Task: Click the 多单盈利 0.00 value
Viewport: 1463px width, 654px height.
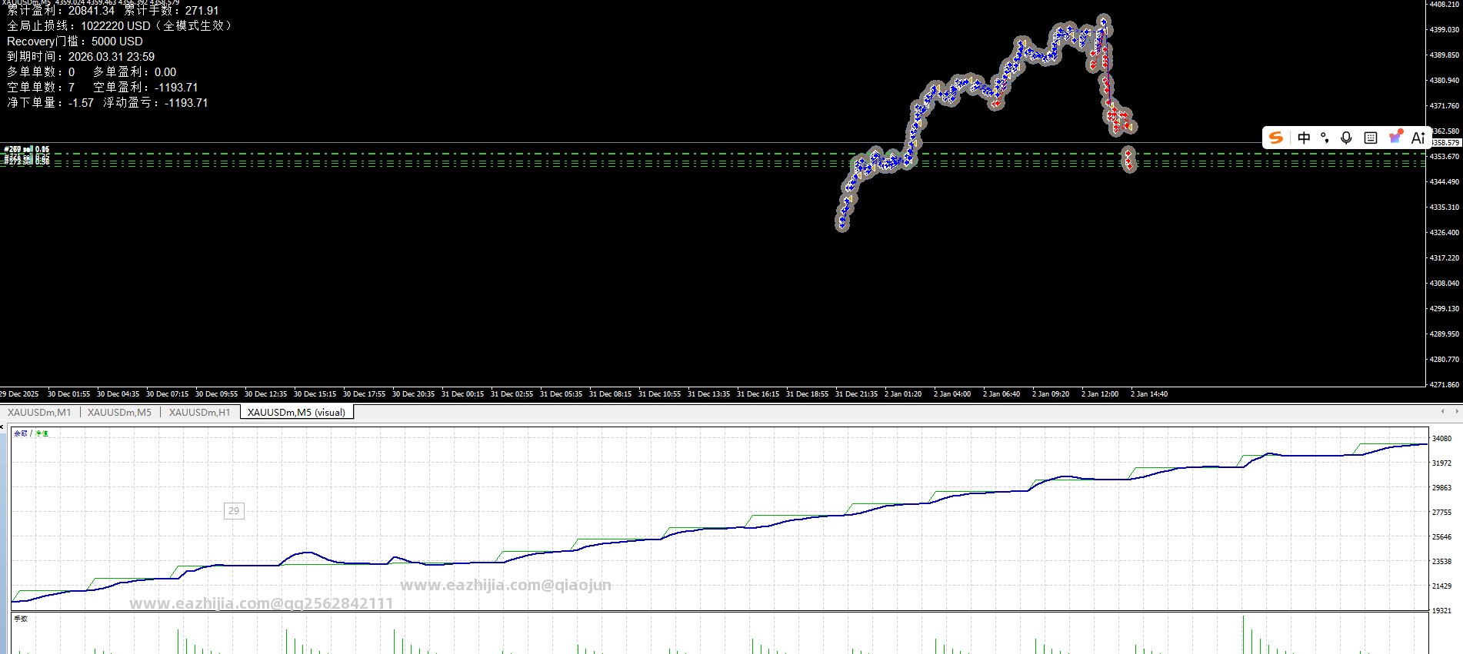Action: pos(135,72)
